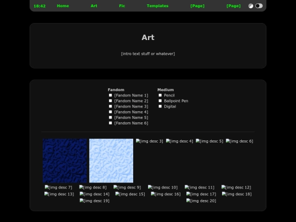The width and height of the screenshot is (296, 222).
Task: Select the [img desc 15] broken image
Action: 130,194
